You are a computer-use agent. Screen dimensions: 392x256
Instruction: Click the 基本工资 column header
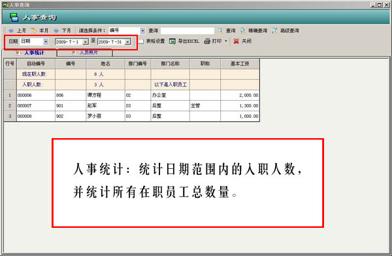[240, 64]
